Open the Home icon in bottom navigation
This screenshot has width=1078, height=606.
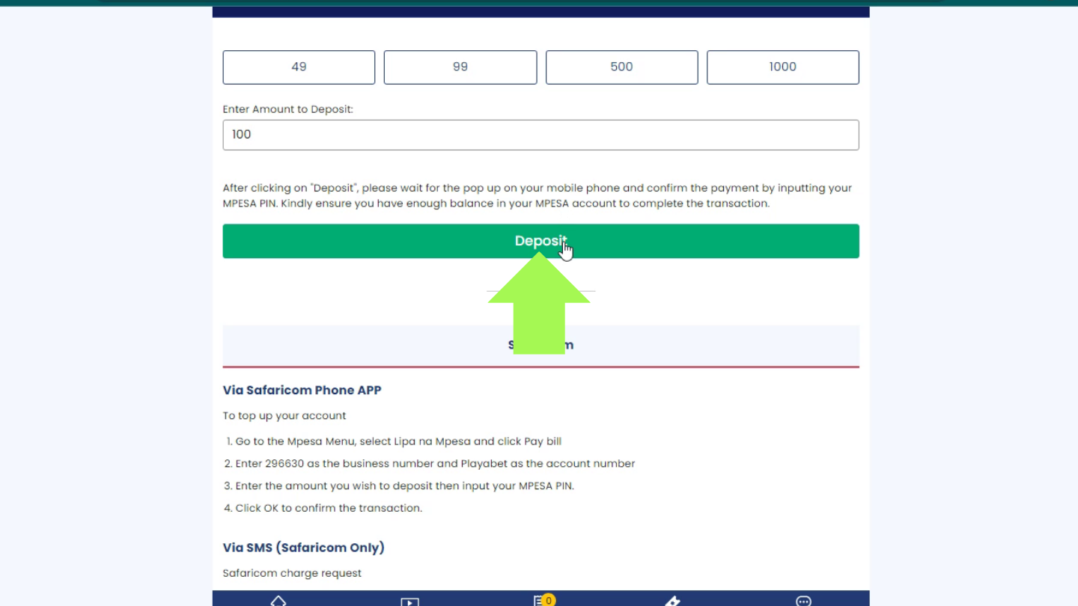pyautogui.click(x=278, y=601)
